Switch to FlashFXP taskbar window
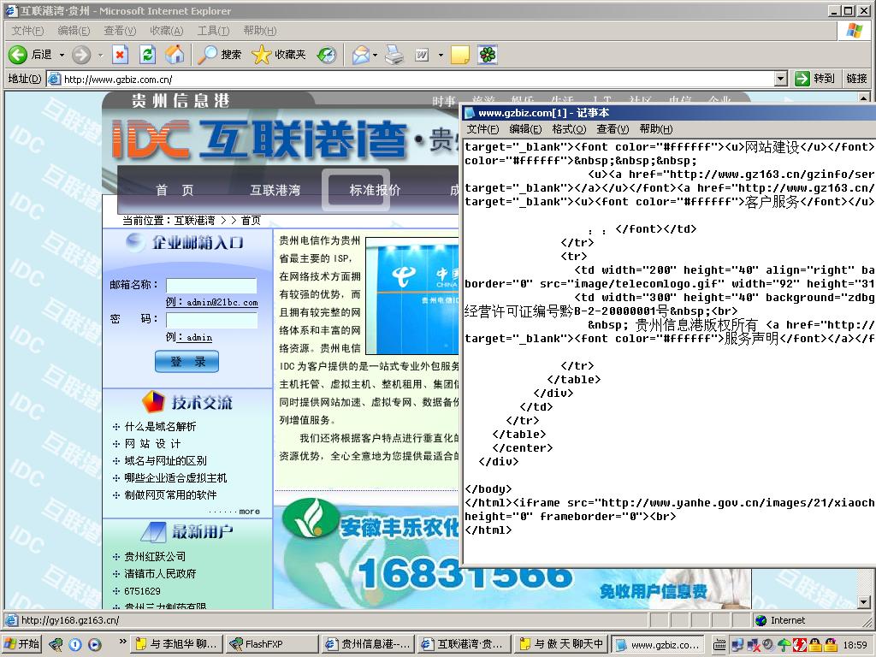This screenshot has width=876, height=657. click(x=273, y=644)
